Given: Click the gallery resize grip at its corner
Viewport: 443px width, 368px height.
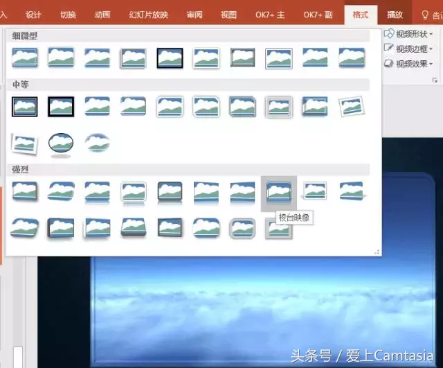Looking at the screenshot, I should [377, 252].
